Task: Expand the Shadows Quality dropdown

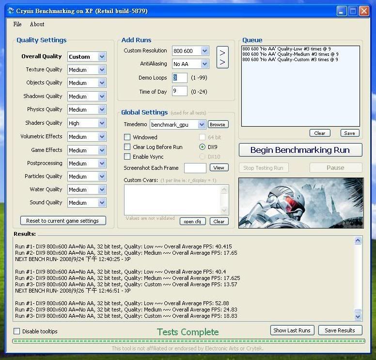Action: tap(102, 97)
